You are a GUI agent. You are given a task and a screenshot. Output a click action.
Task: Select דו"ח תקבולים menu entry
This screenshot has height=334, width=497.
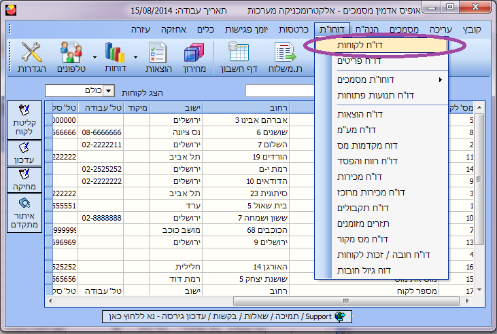click(381, 208)
